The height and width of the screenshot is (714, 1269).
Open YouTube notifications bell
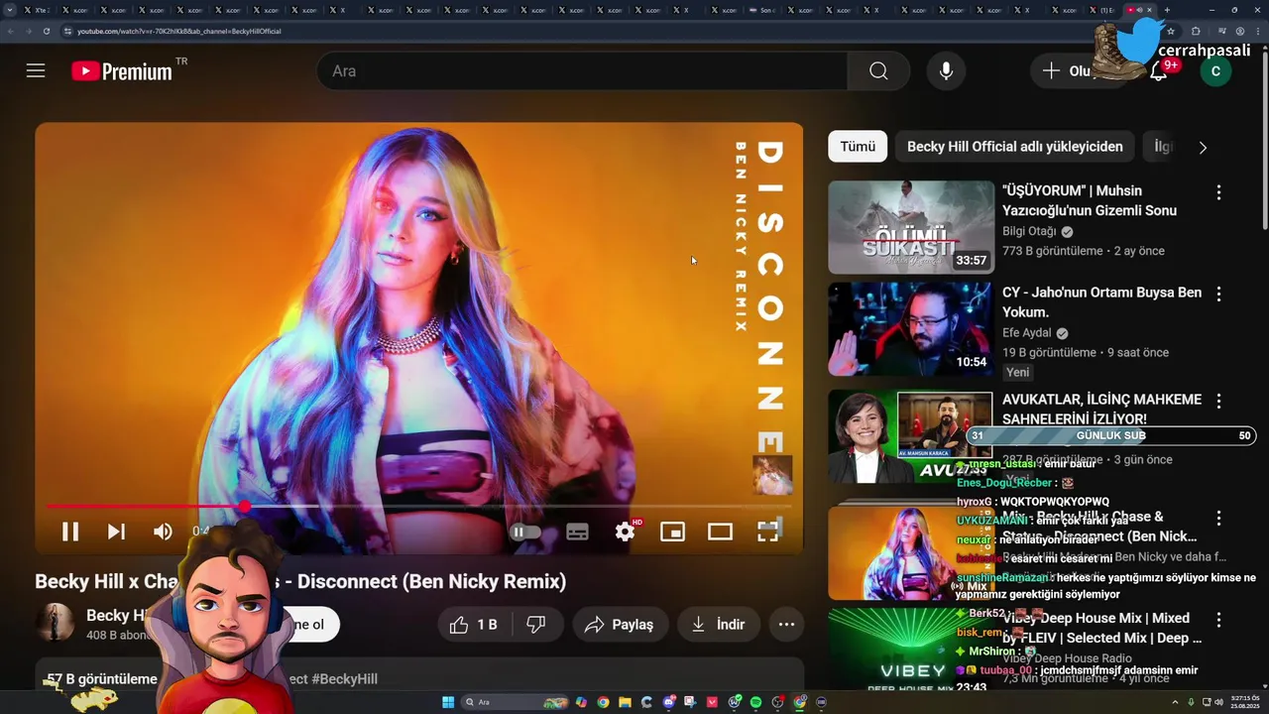pyautogui.click(x=1159, y=71)
